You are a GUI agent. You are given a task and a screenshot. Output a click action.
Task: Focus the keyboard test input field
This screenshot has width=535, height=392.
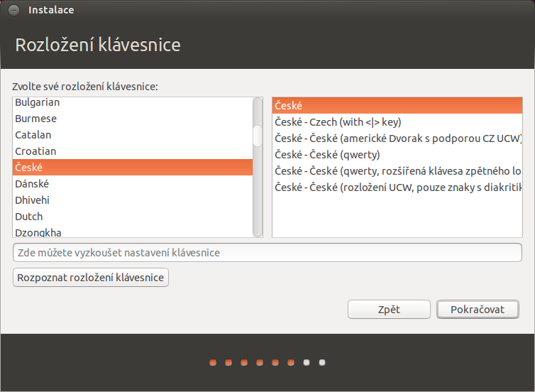tap(267, 253)
